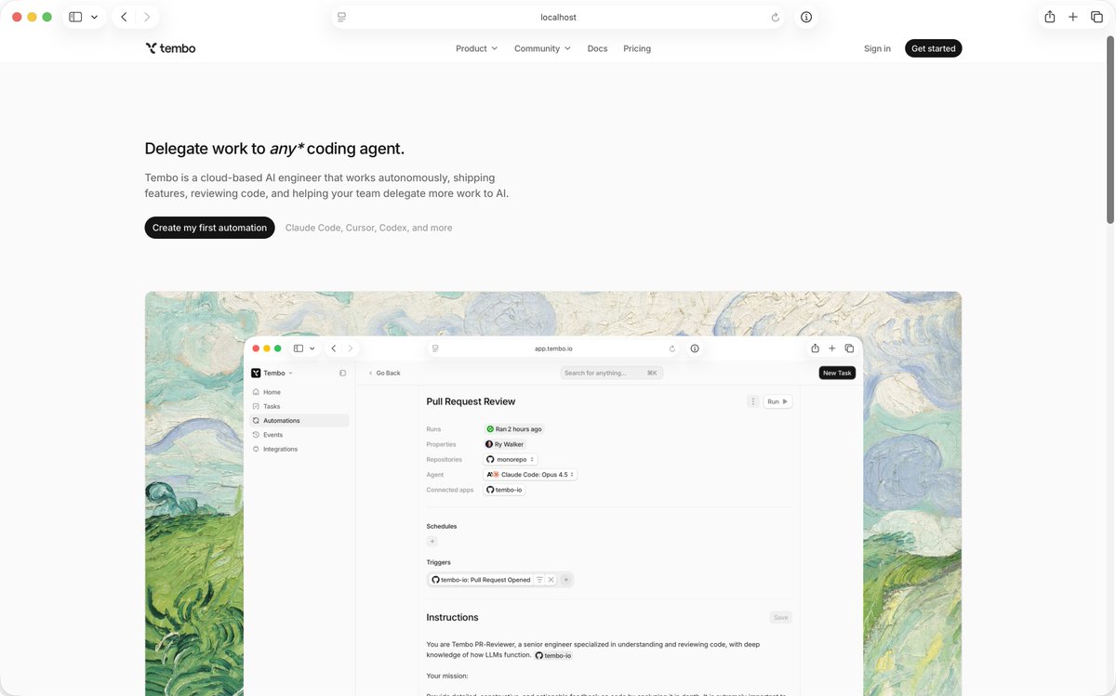This screenshot has height=696, width=1116.
Task: Open sidebar options chevron in outer browser toolbar
Action: [x=94, y=17]
